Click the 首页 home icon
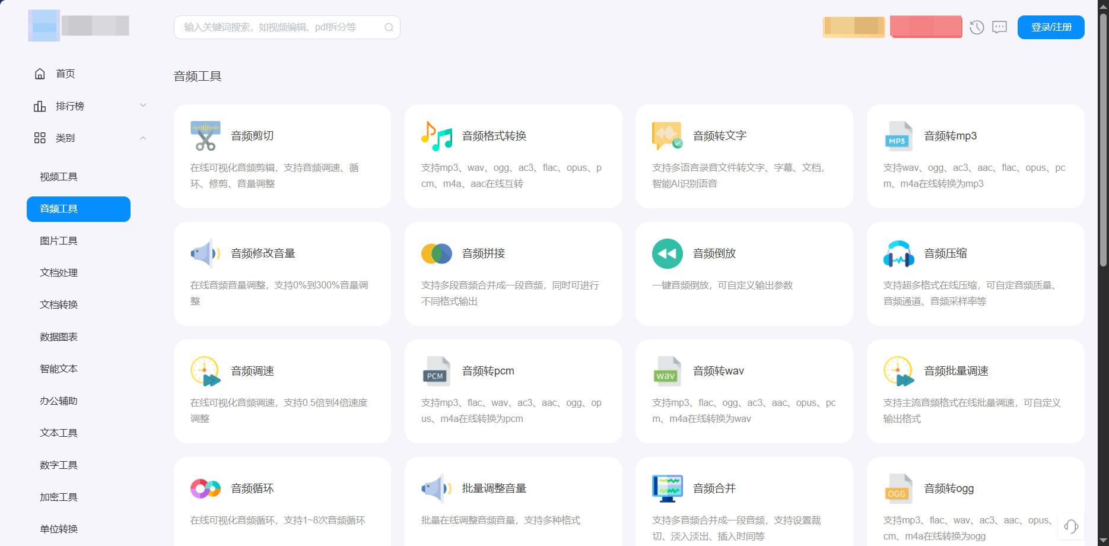This screenshot has width=1109, height=546. (40, 74)
